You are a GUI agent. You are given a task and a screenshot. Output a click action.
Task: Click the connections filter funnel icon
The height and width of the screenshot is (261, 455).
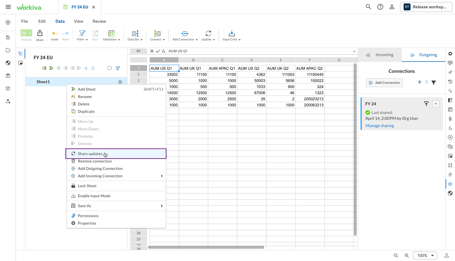point(434,83)
